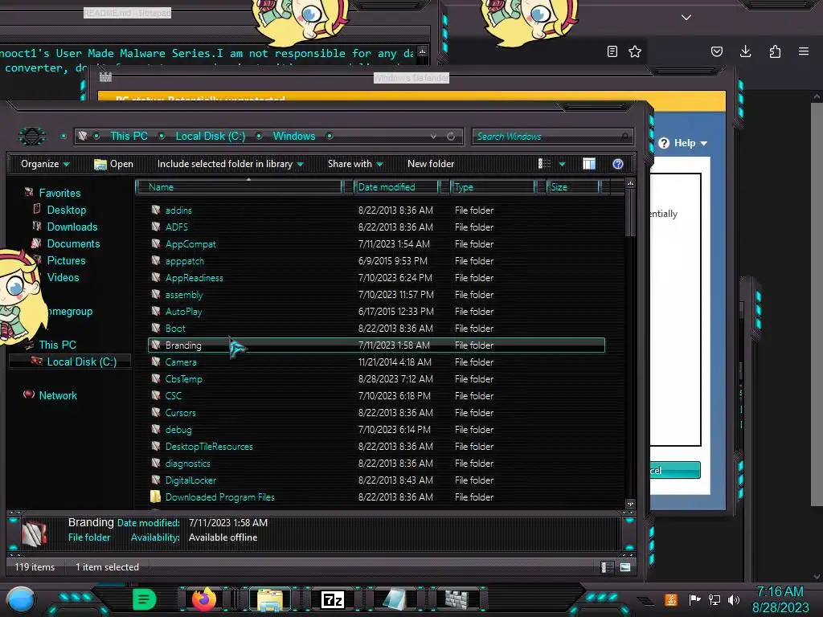The width and height of the screenshot is (823, 617).
Task: Open Firefox from the taskbar
Action: coord(203,599)
